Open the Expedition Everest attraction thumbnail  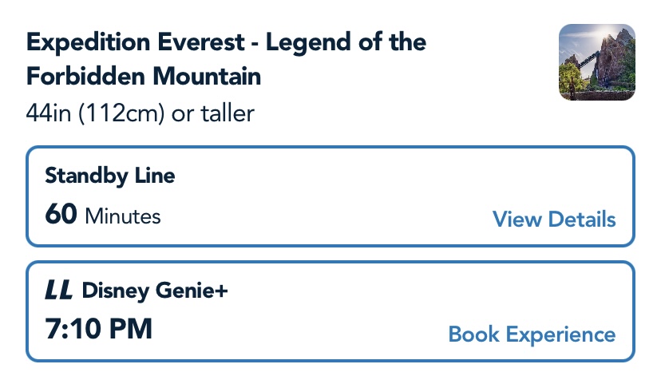point(597,63)
